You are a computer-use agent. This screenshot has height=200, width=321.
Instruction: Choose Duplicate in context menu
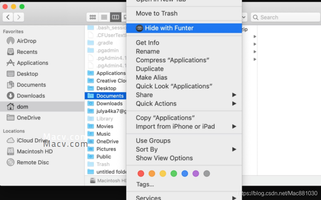[x=184, y=69]
